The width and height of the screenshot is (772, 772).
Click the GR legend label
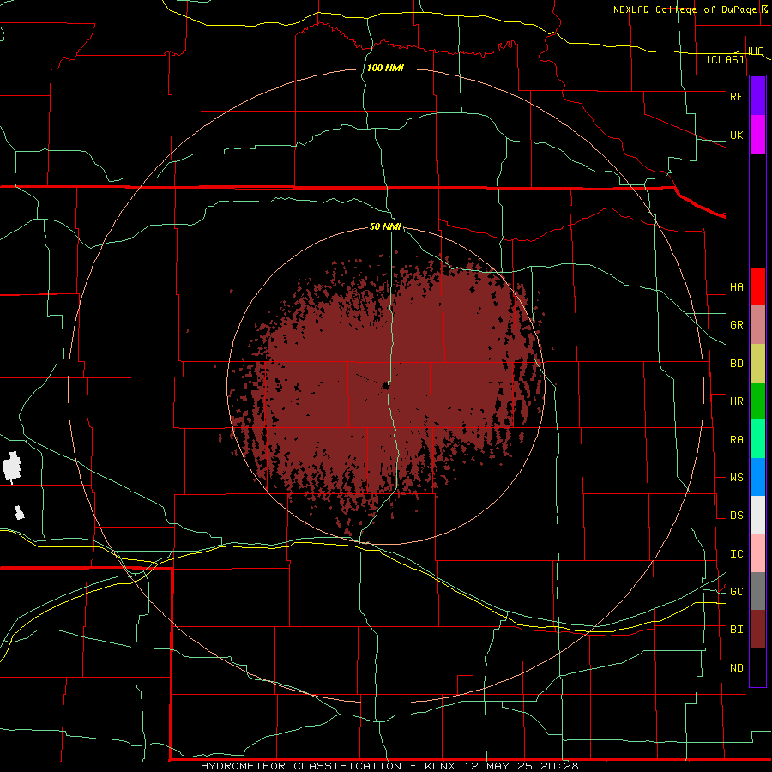click(x=736, y=325)
